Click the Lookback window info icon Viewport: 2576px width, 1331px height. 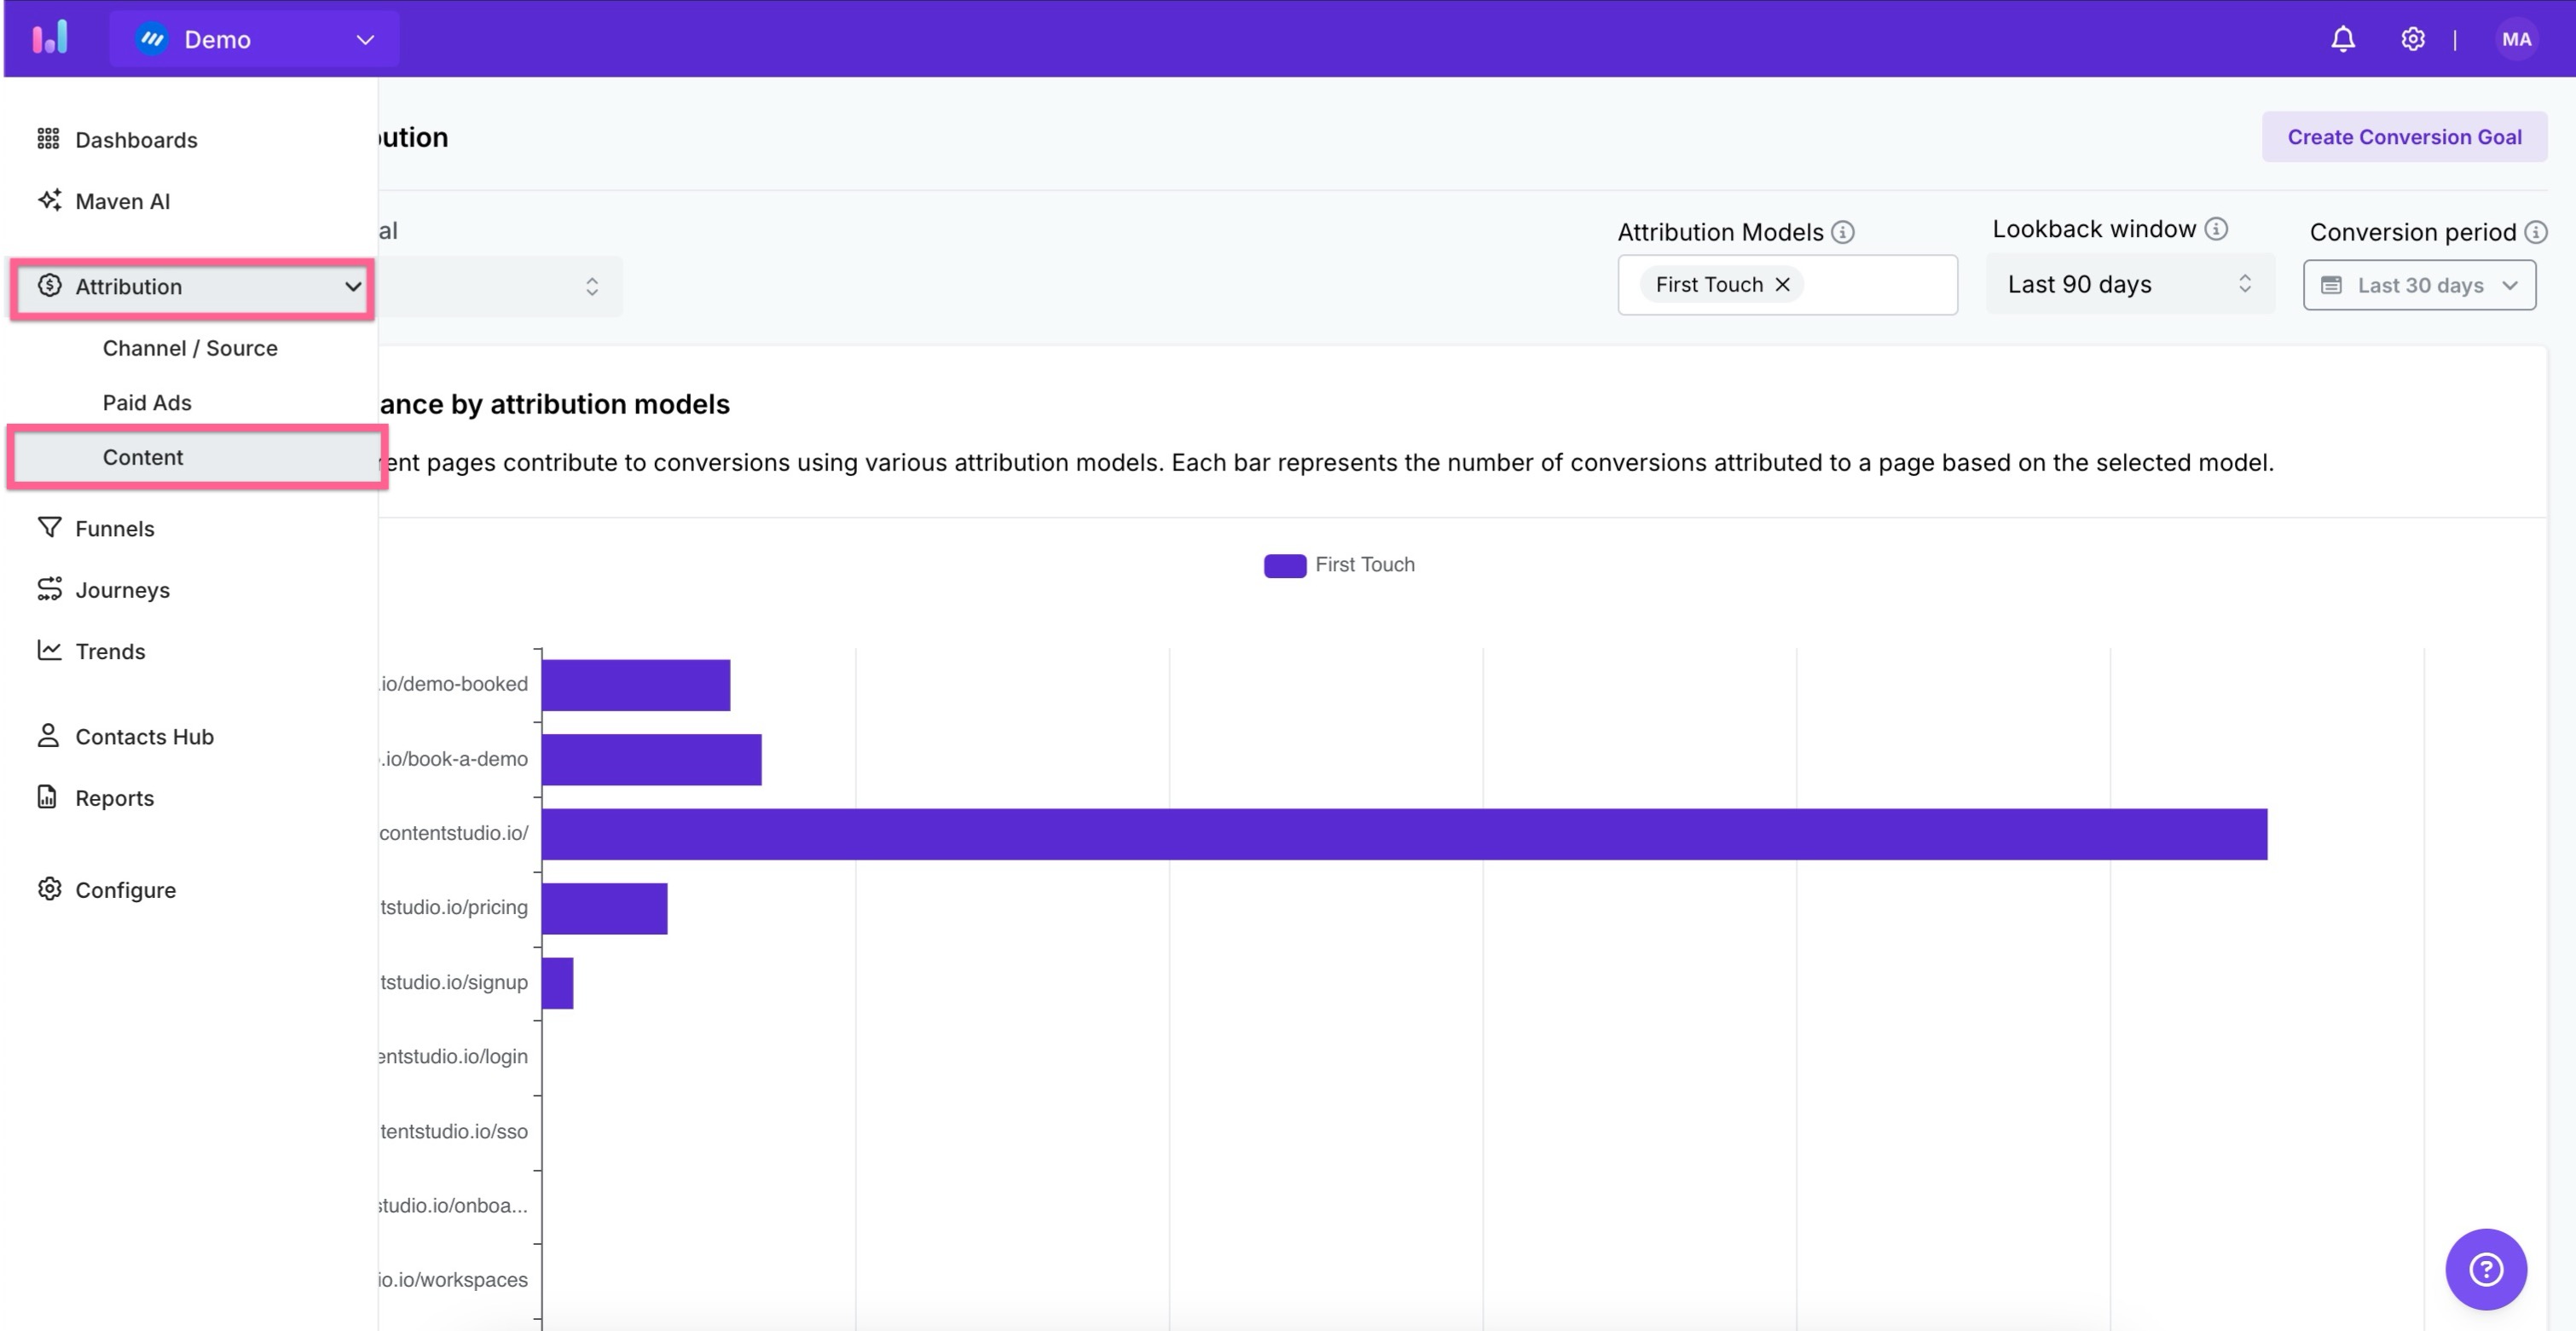pyautogui.click(x=2216, y=229)
